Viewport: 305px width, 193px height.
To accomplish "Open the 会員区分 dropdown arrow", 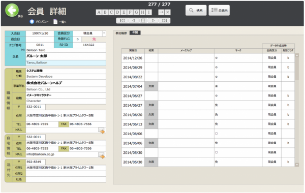I will pyautogui.click(x=104, y=34).
